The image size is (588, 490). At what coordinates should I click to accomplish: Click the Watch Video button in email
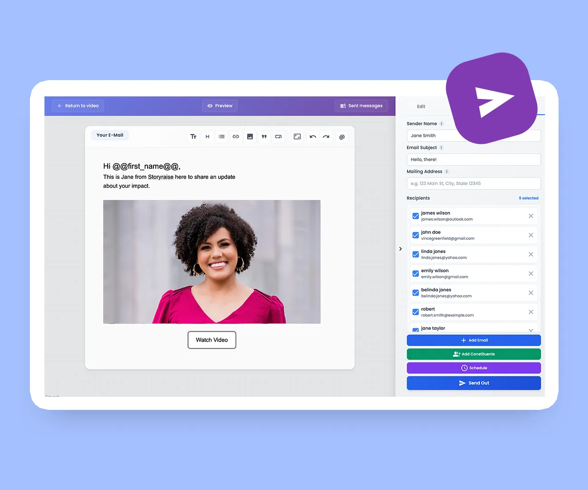coord(212,340)
